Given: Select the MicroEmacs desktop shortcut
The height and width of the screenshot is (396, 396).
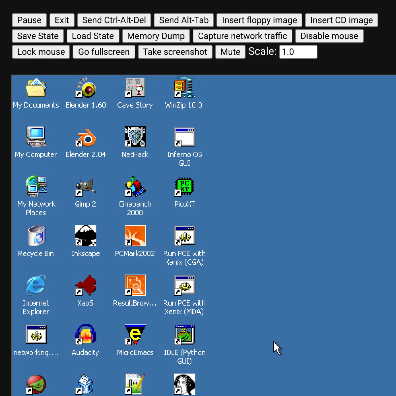Looking at the screenshot, I should point(135,335).
